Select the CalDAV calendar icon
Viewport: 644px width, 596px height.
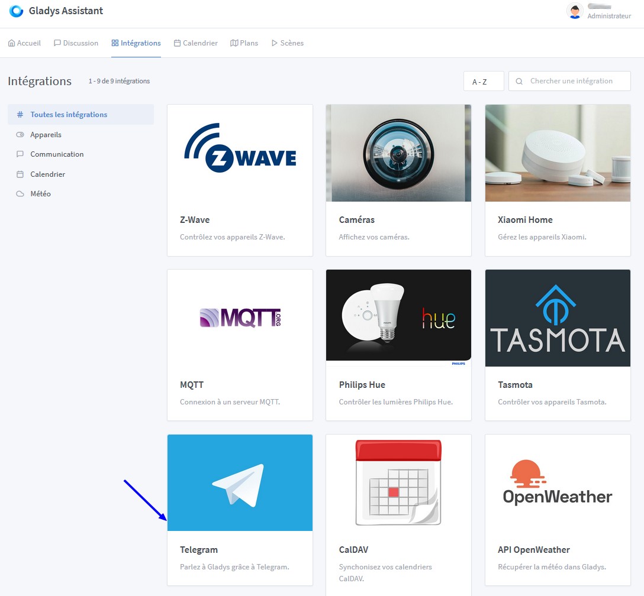point(398,483)
